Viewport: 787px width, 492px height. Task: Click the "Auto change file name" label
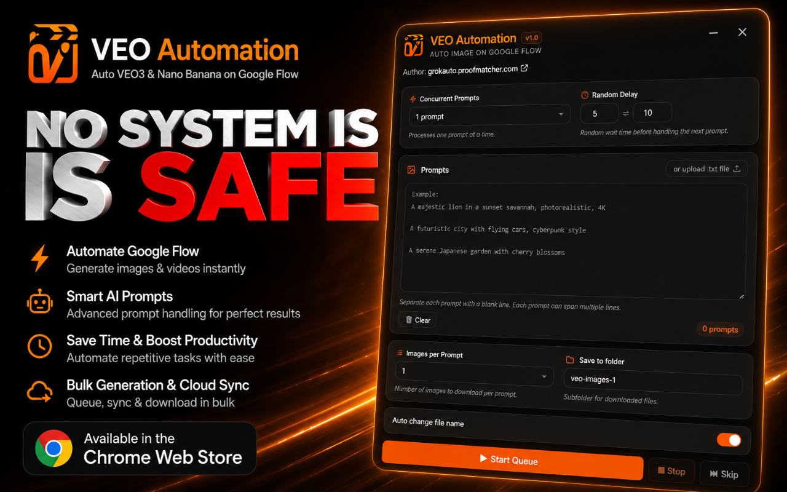pyautogui.click(x=428, y=422)
